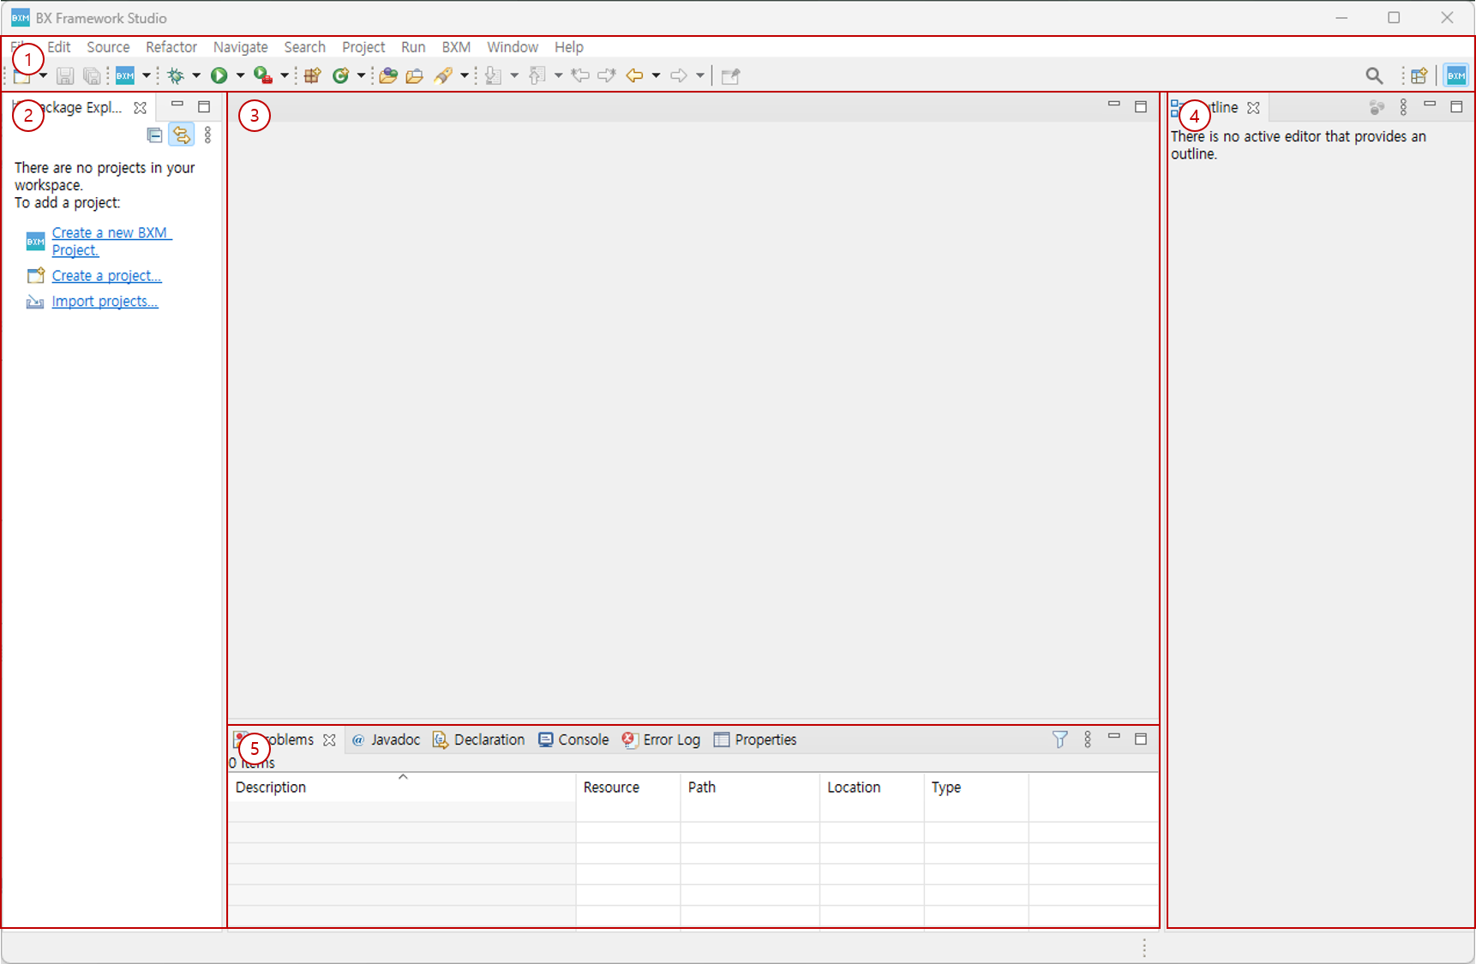Click the toolbar Search magnifier icon

[1374, 75]
